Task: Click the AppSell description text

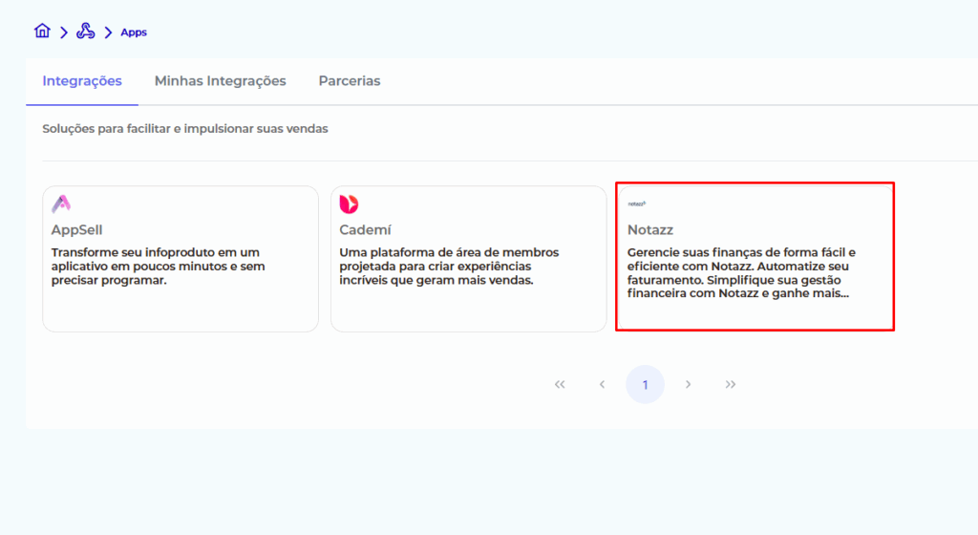Action: point(158,267)
